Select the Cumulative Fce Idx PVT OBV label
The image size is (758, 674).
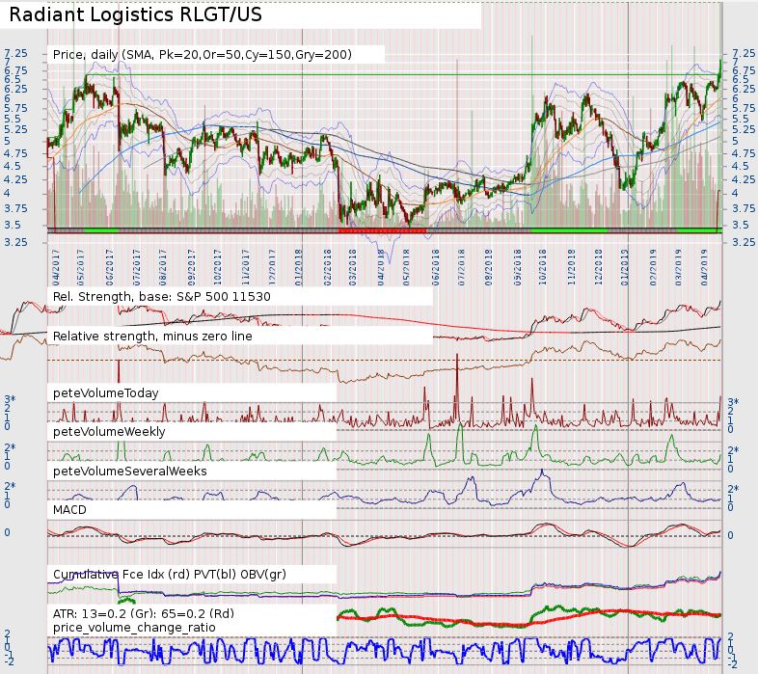(169, 575)
